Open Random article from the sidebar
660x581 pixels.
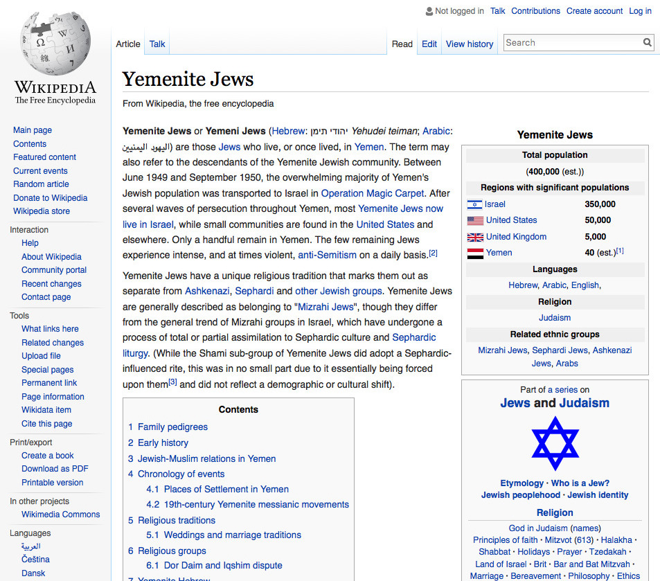[41, 184]
